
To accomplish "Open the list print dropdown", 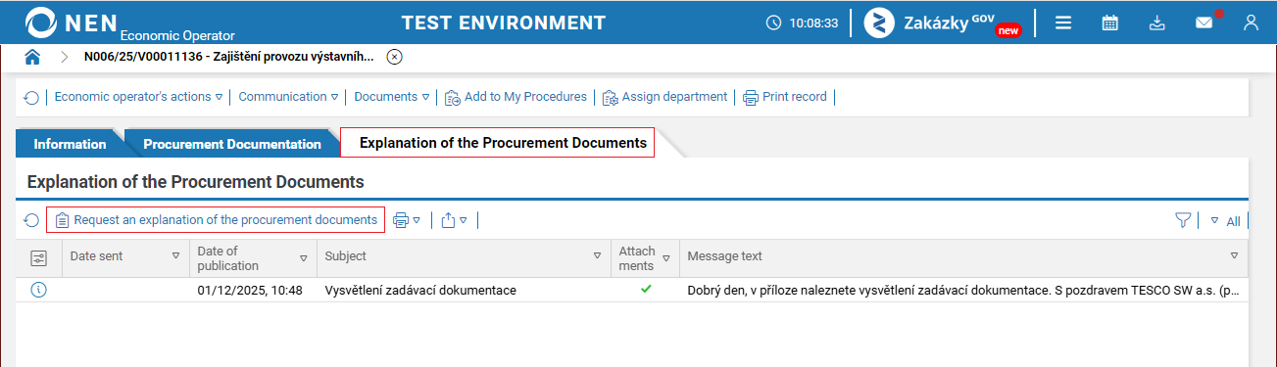I will [407, 220].
